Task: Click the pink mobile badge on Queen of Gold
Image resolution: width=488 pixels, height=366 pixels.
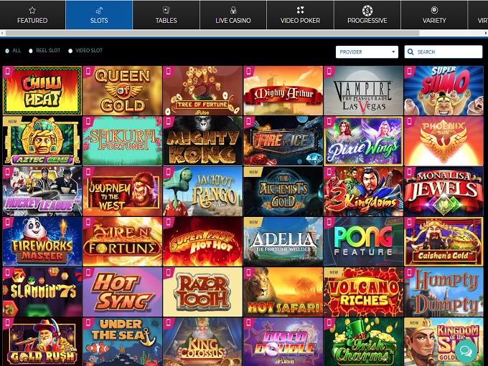Action: (x=88, y=72)
